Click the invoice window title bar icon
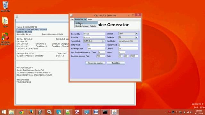This screenshot has height=115, width=205. pyautogui.click(x=17, y=17)
